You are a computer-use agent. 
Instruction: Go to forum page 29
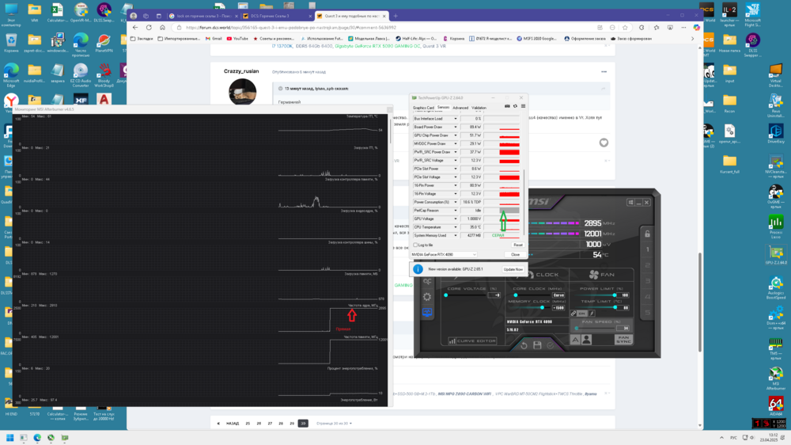(292, 424)
